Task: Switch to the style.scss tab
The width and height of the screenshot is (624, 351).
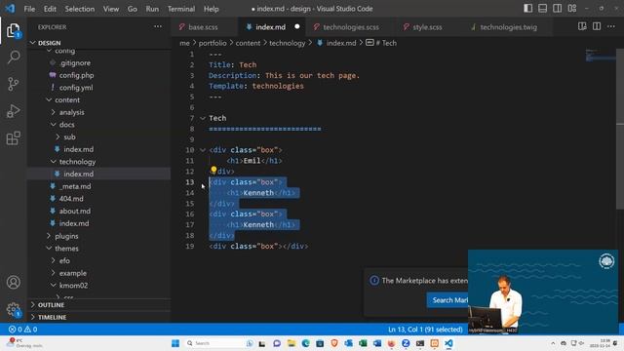Action: click(427, 27)
